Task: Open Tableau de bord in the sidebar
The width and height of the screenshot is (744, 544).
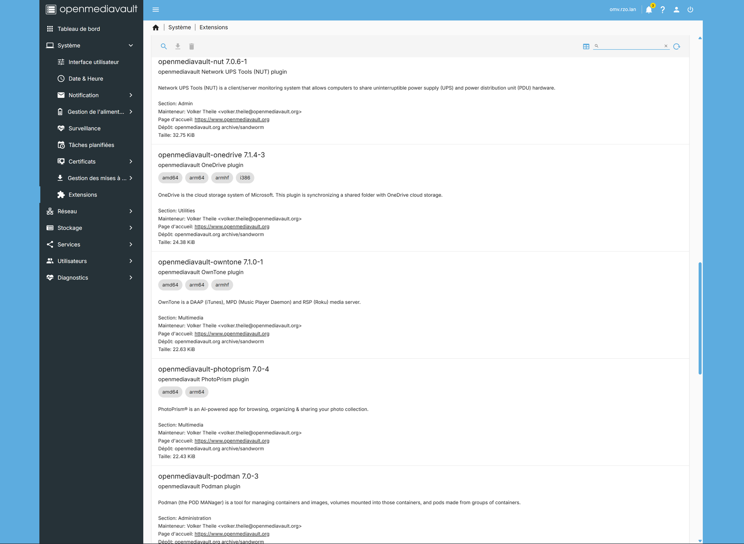Action: point(78,29)
